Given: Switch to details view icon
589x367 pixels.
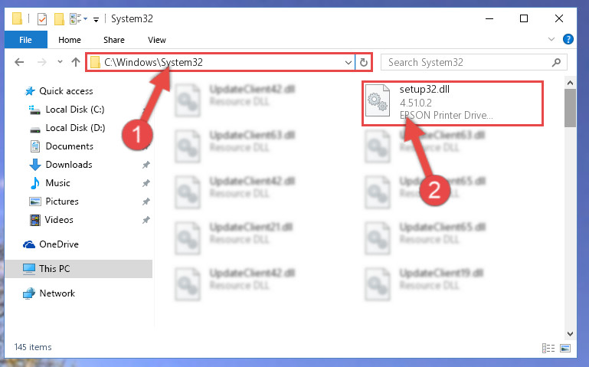Looking at the screenshot, I should coord(548,348).
